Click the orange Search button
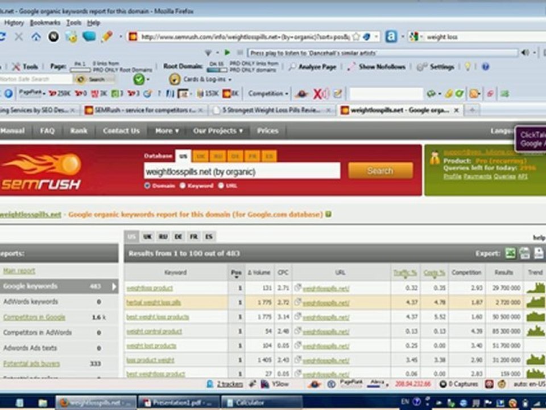This screenshot has width=546, height=410. 380,171
